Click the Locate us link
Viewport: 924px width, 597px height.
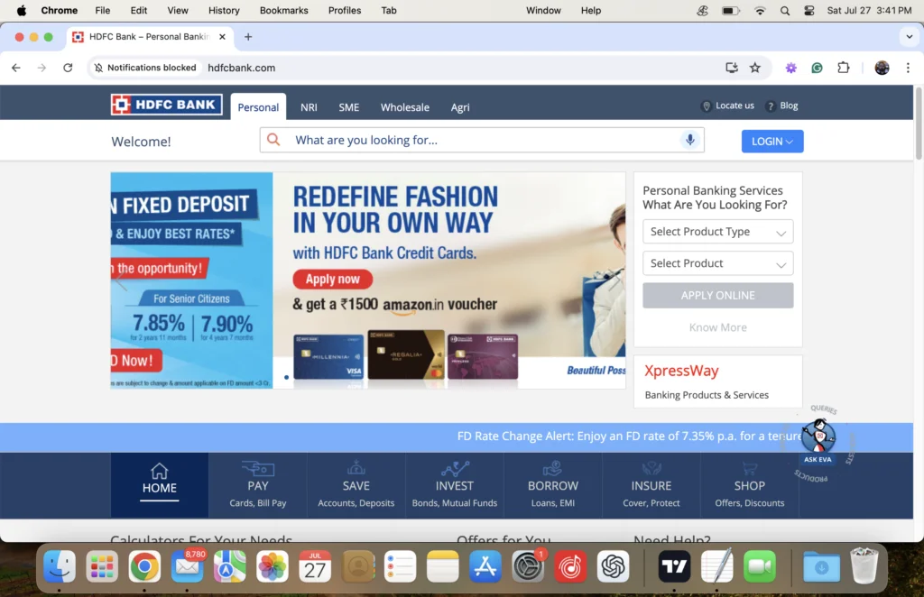pos(735,106)
